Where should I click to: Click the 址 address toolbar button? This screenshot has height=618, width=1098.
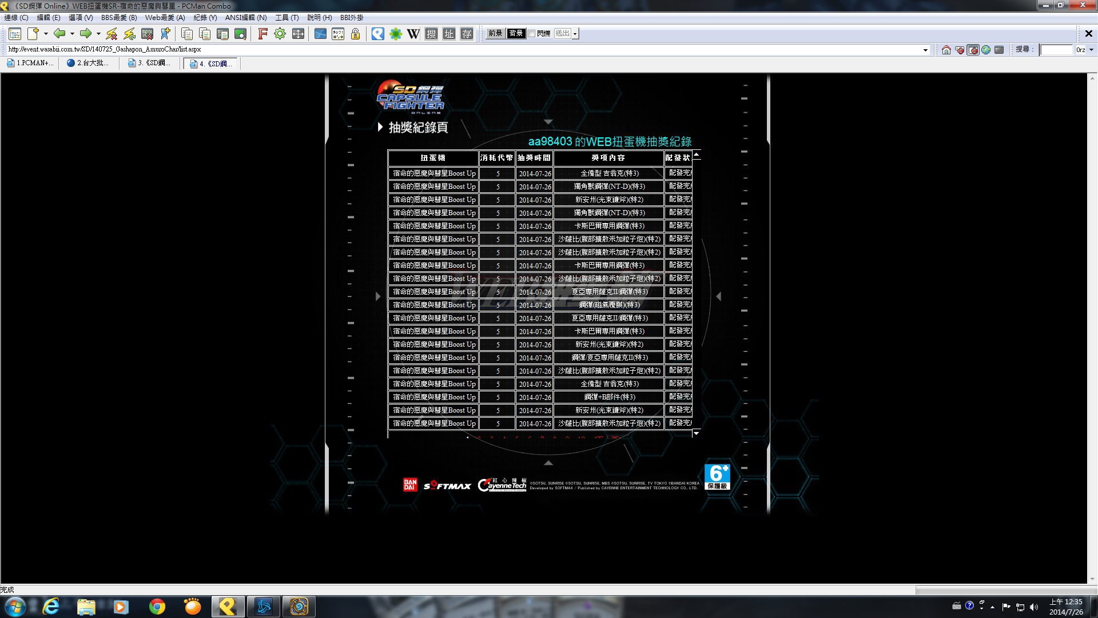pyautogui.click(x=449, y=34)
